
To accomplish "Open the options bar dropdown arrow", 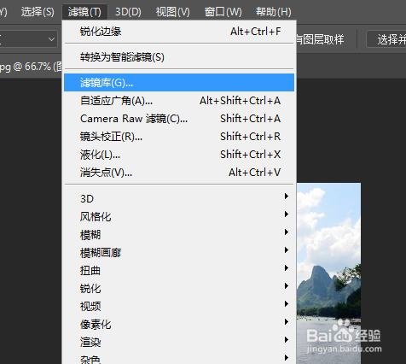I will click(x=51, y=39).
